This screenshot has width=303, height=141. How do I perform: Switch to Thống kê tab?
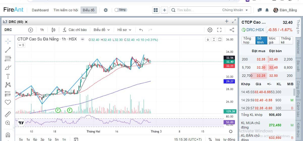[286, 40]
